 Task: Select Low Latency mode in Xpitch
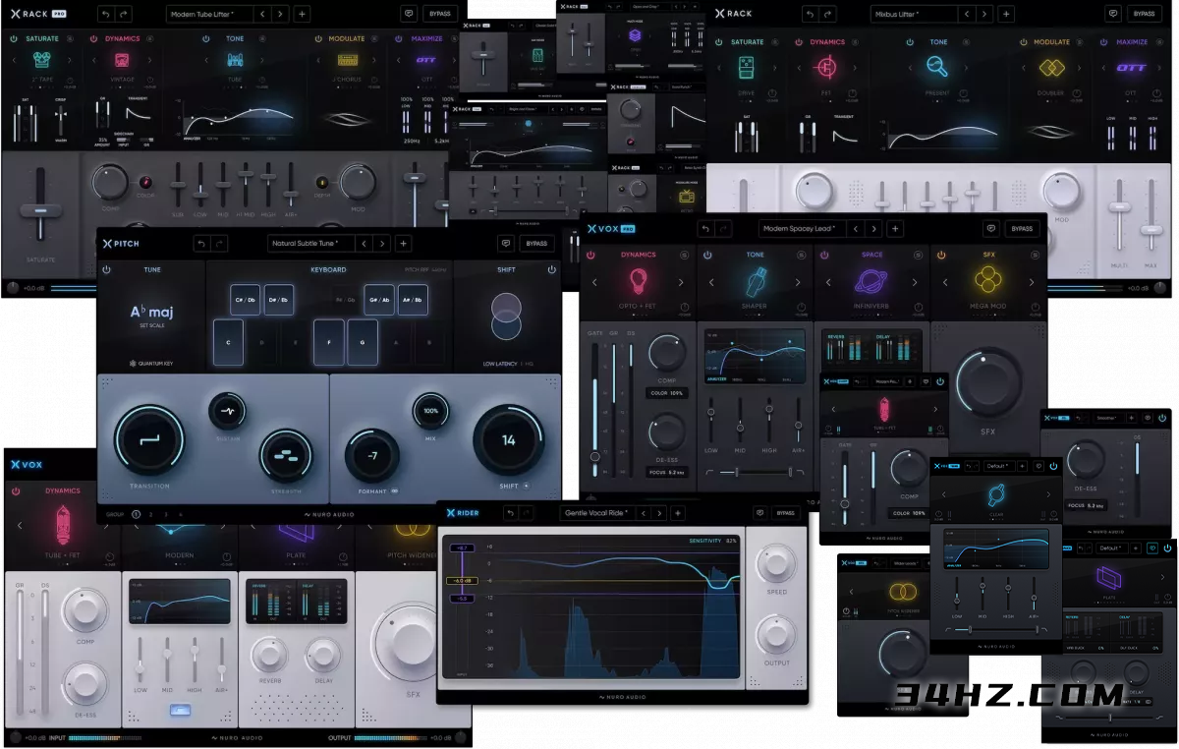tap(502, 364)
